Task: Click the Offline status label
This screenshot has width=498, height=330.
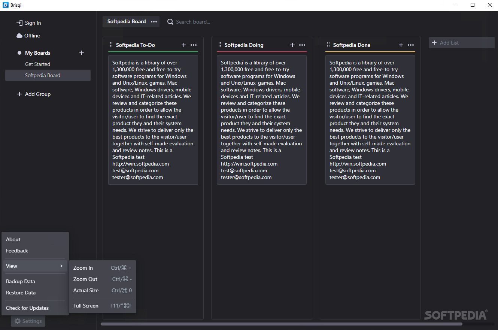Action: click(x=32, y=36)
